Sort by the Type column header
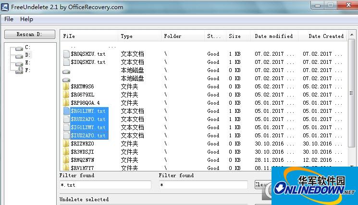The height and width of the screenshot is (205, 358). pos(139,36)
